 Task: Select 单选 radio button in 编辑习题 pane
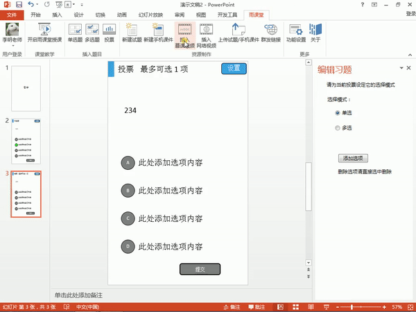click(338, 113)
